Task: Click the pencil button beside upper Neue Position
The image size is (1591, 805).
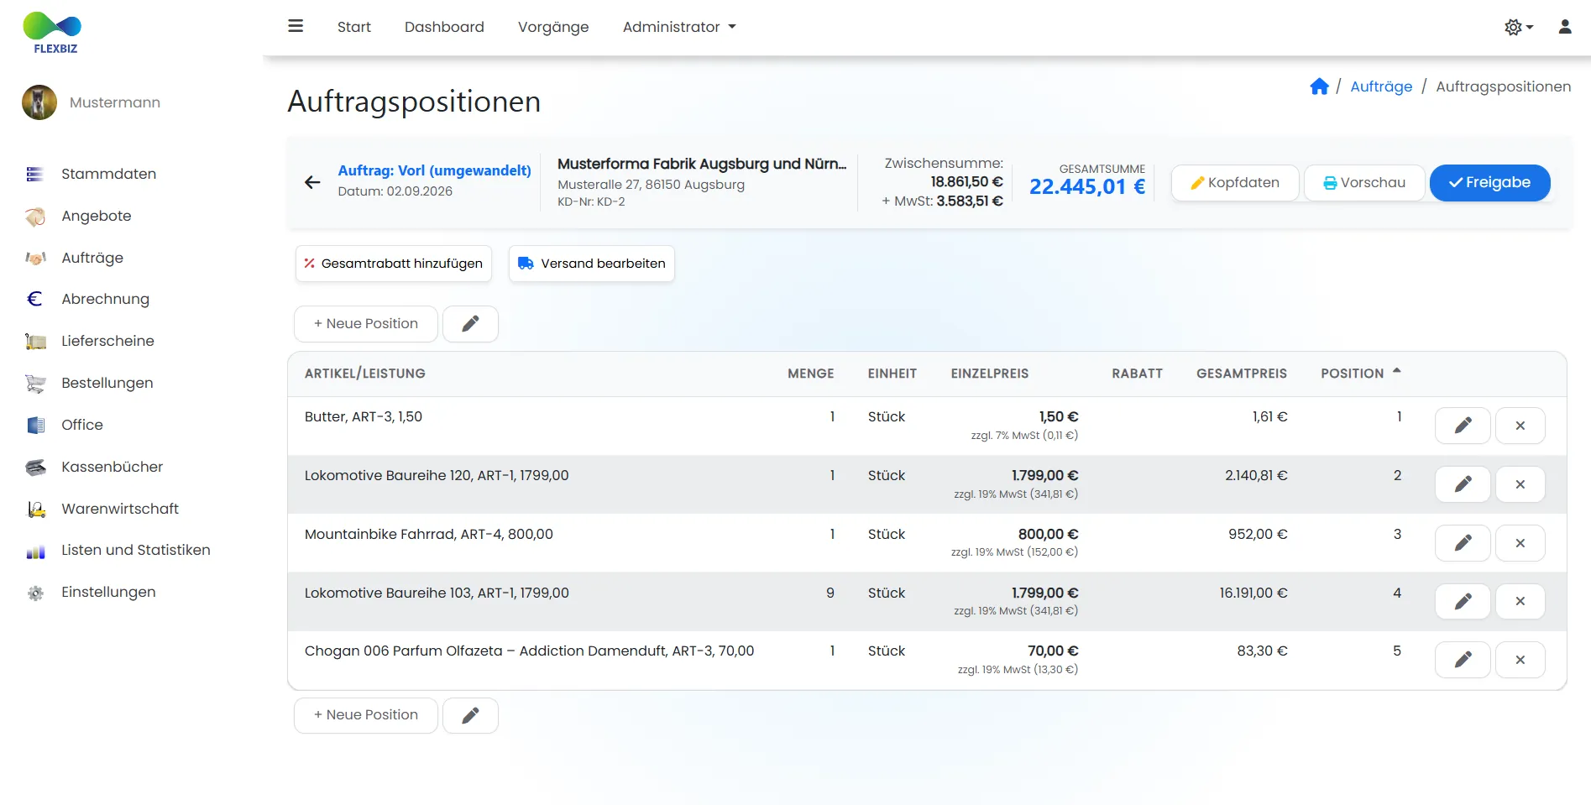Action: (x=470, y=324)
